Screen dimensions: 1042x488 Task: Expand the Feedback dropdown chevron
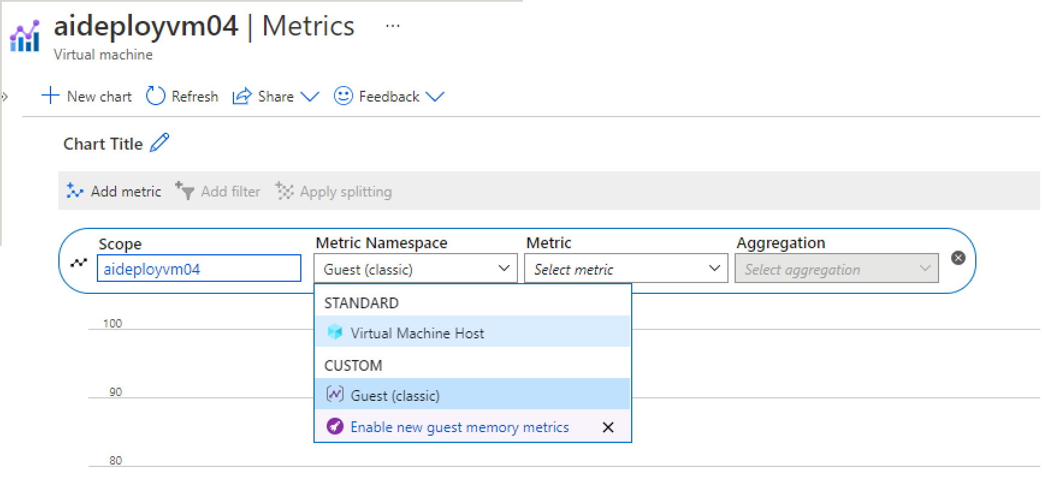pyautogui.click(x=434, y=97)
